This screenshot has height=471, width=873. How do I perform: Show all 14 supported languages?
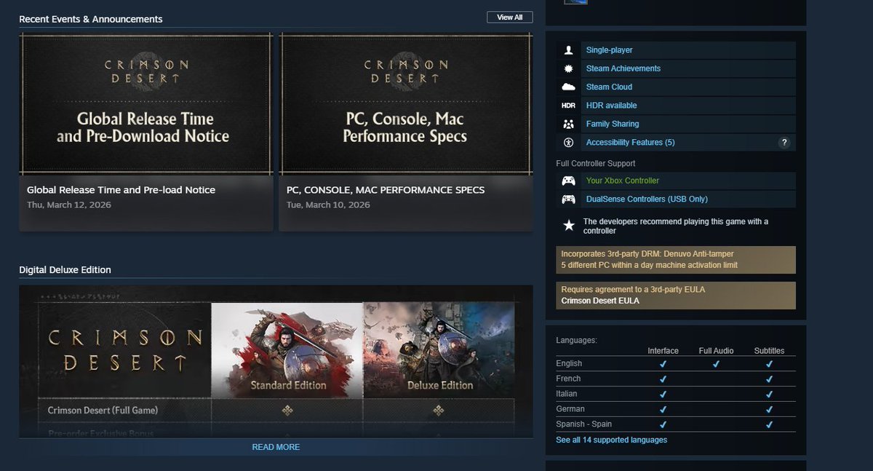612,440
